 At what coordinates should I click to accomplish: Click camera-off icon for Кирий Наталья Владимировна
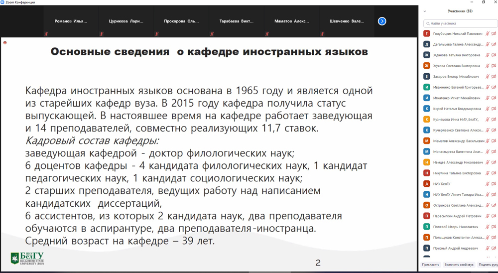pyautogui.click(x=494, y=109)
